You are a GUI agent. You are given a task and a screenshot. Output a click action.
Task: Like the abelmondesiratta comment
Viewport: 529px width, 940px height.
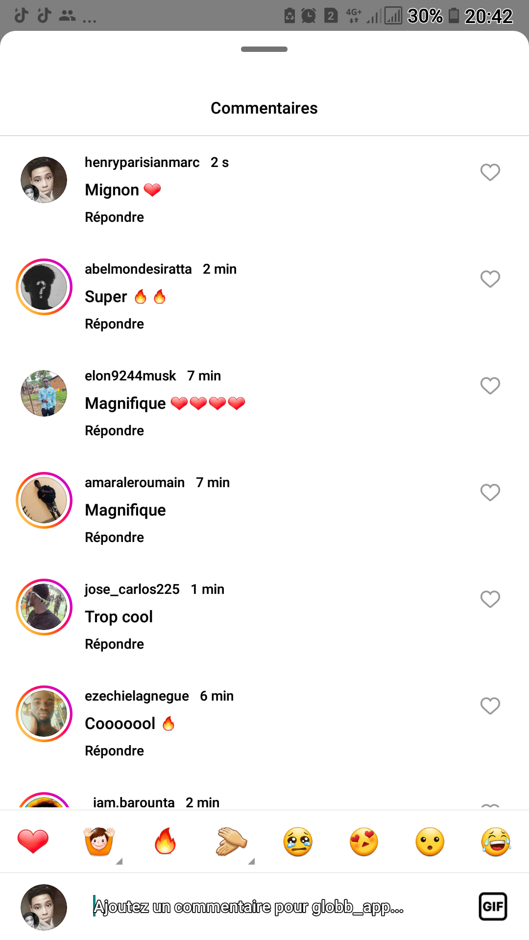coord(490,279)
